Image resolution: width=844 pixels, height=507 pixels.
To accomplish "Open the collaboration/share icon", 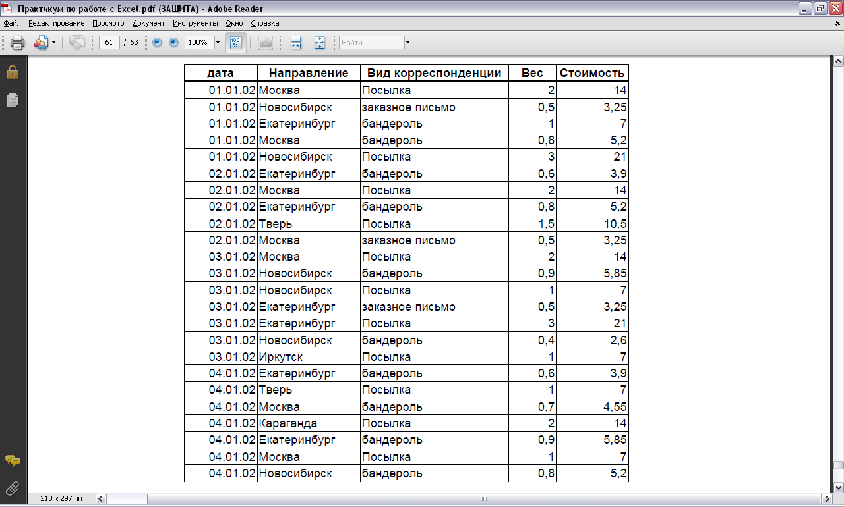I will coord(41,43).
